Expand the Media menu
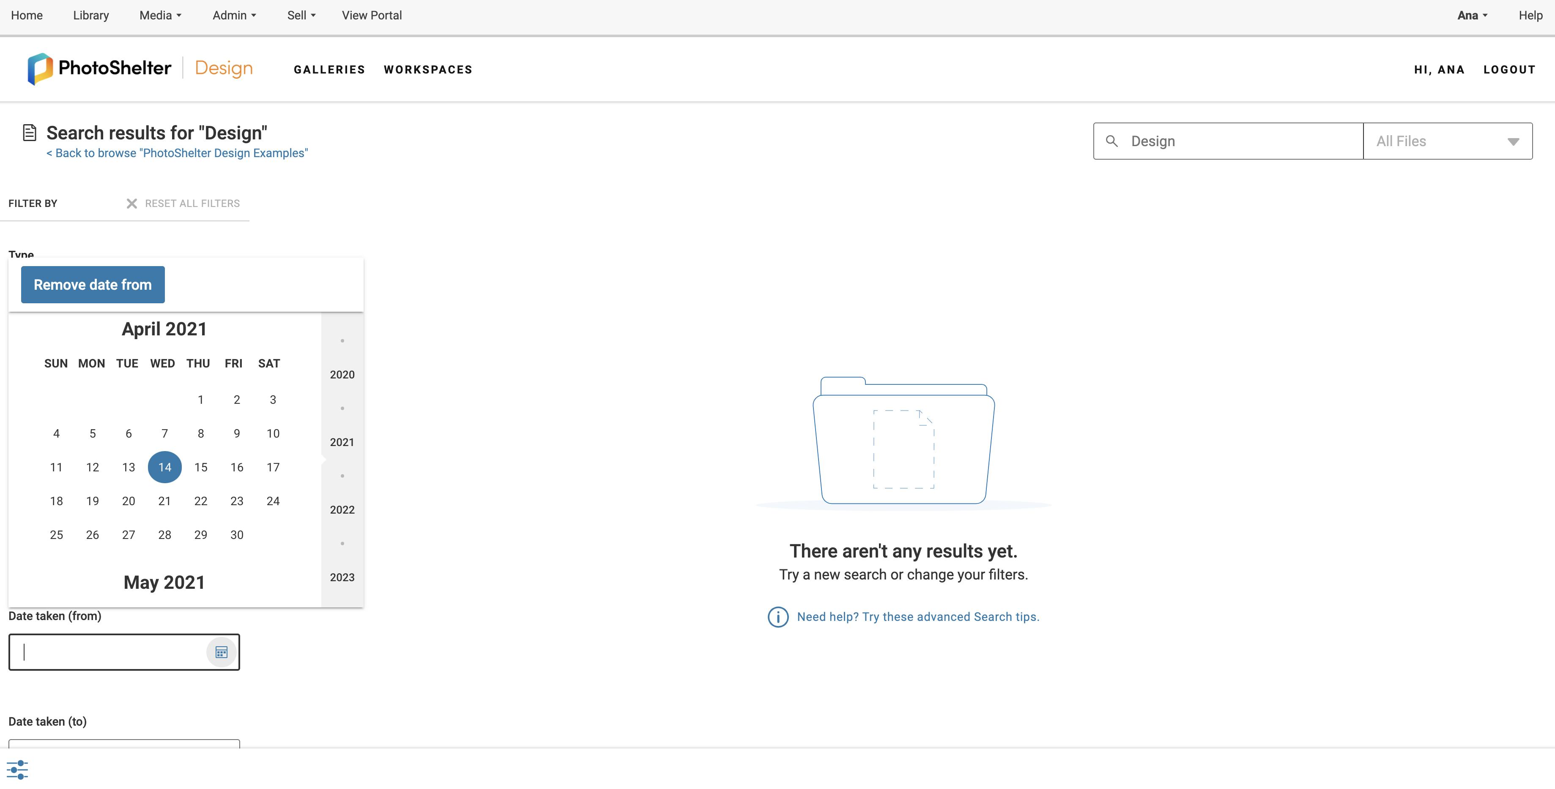This screenshot has height=789, width=1555. tap(160, 16)
